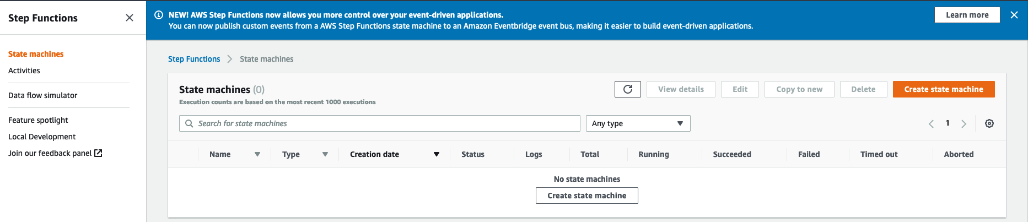Dismiss the blue announcement banner

(1014, 15)
